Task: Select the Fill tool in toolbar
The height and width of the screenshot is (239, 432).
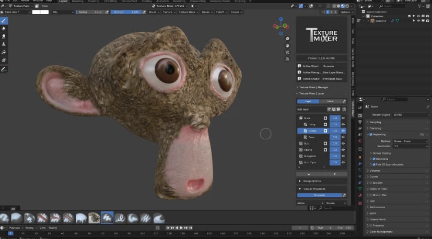Action: point(4,52)
